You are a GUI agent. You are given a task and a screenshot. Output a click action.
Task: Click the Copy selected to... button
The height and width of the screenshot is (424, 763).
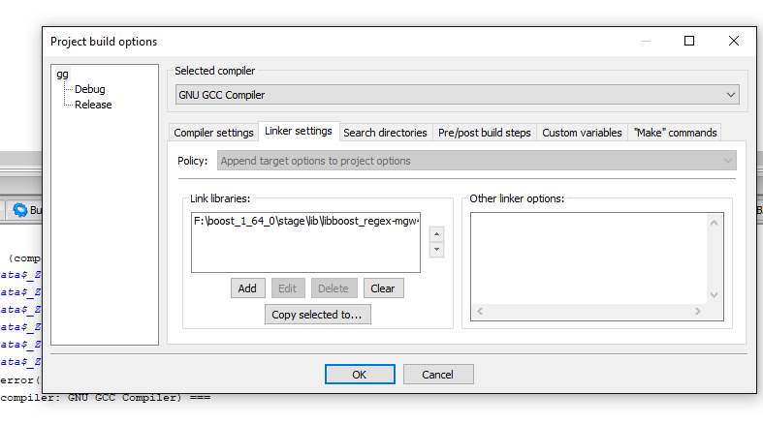[x=317, y=315]
